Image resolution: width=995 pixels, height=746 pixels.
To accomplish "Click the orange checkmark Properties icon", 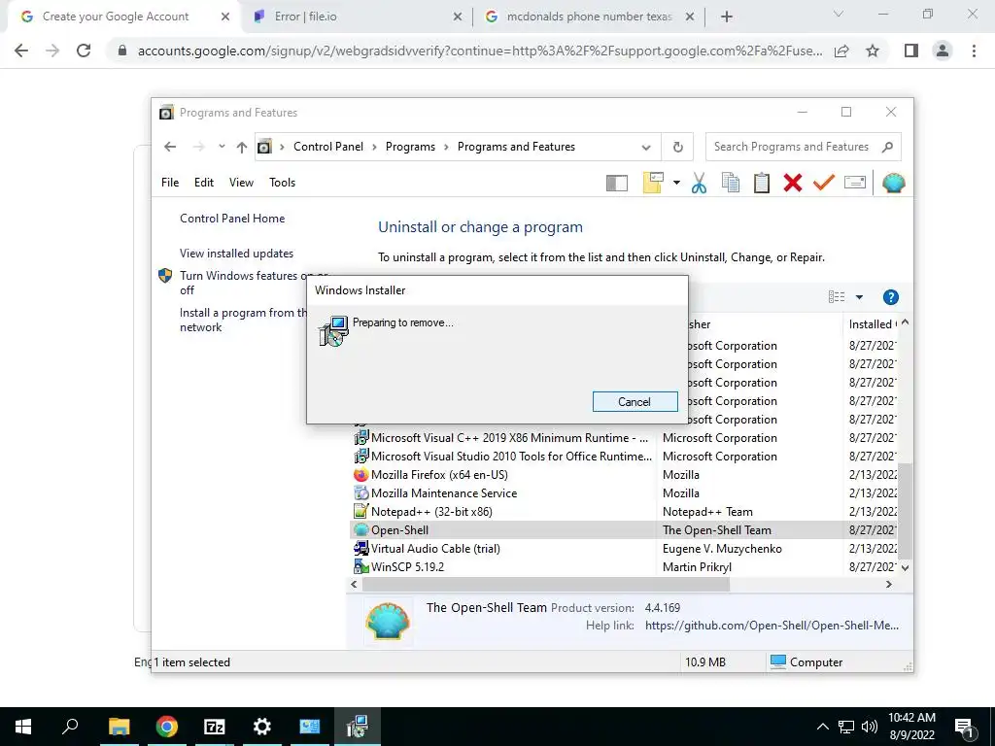I will click(824, 183).
